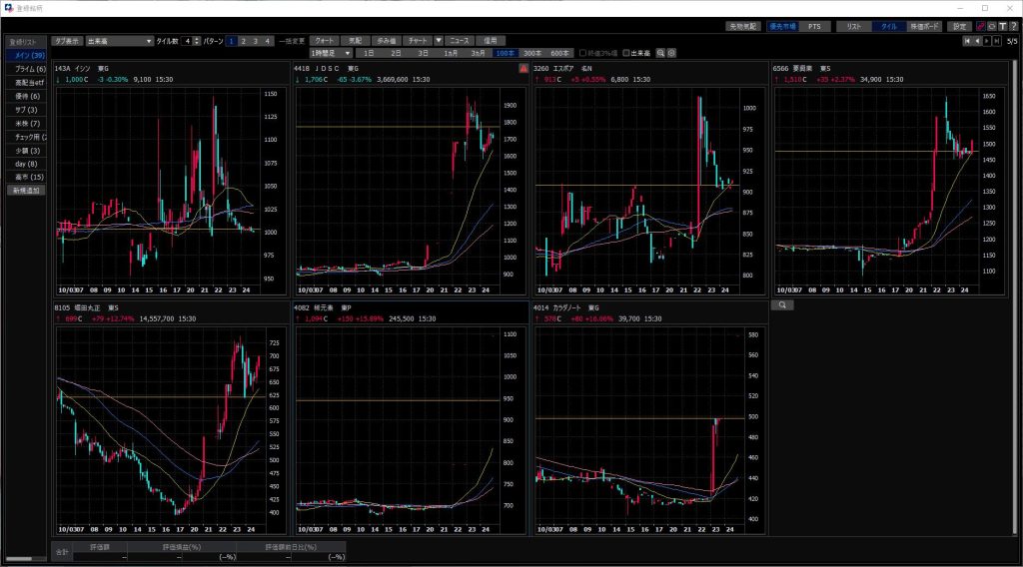Go to last page with skip-forward arrow
Viewport: 1023px width, 567px height.
click(997, 41)
